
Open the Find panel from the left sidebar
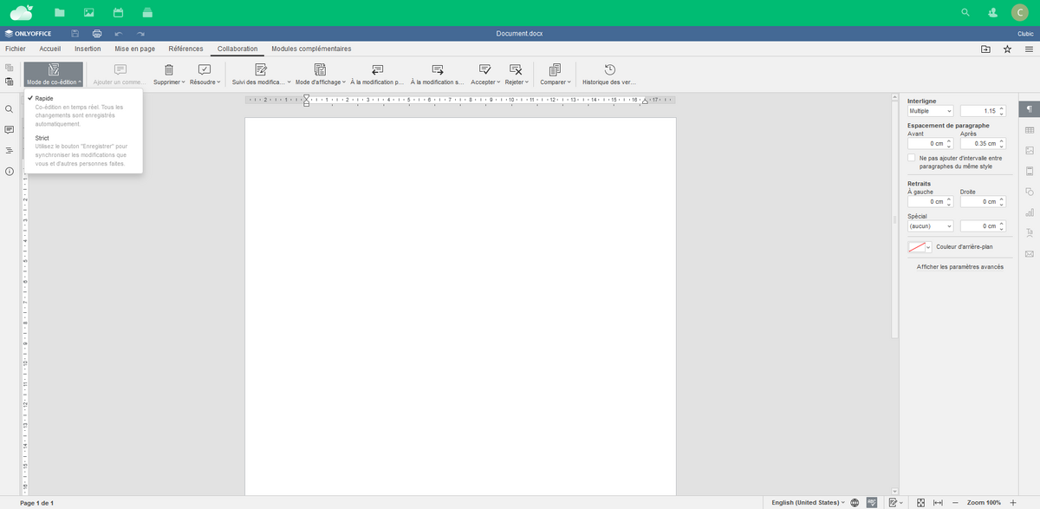[x=9, y=109]
